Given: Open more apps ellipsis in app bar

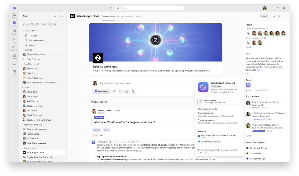Looking at the screenshot, I should click(x=14, y=65).
